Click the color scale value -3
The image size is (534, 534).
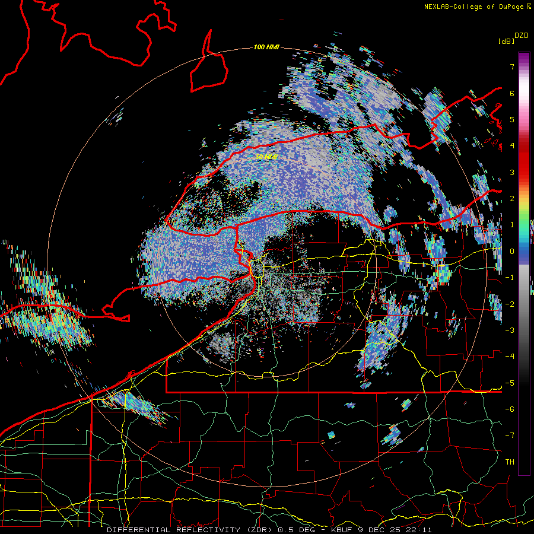coord(510,330)
